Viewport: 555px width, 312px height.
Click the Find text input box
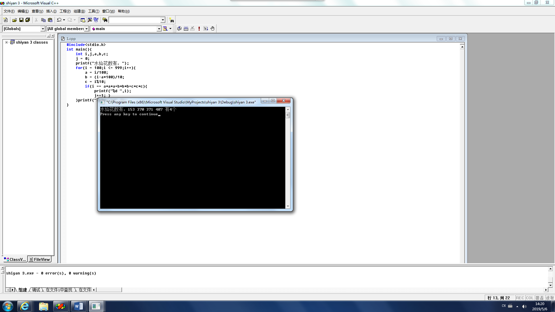point(134,20)
